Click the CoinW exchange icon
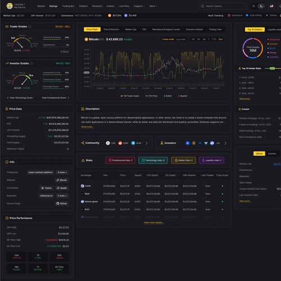Image resolution: width=281 pixels, height=281 pixels. [82, 186]
